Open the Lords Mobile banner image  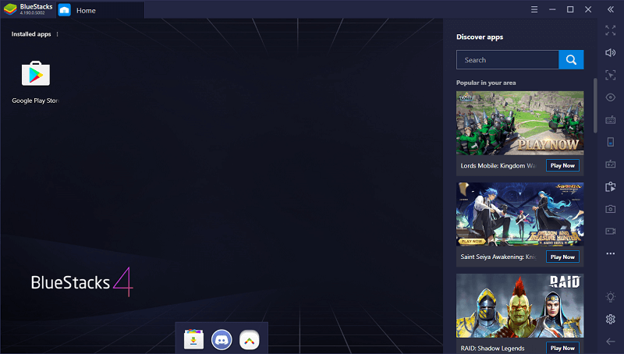click(x=519, y=123)
